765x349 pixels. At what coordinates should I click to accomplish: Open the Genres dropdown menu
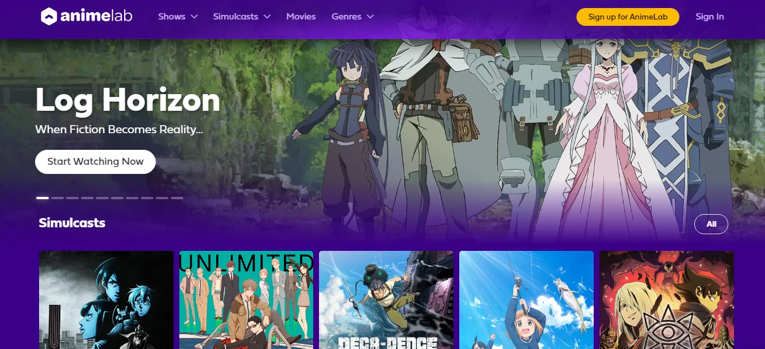352,17
